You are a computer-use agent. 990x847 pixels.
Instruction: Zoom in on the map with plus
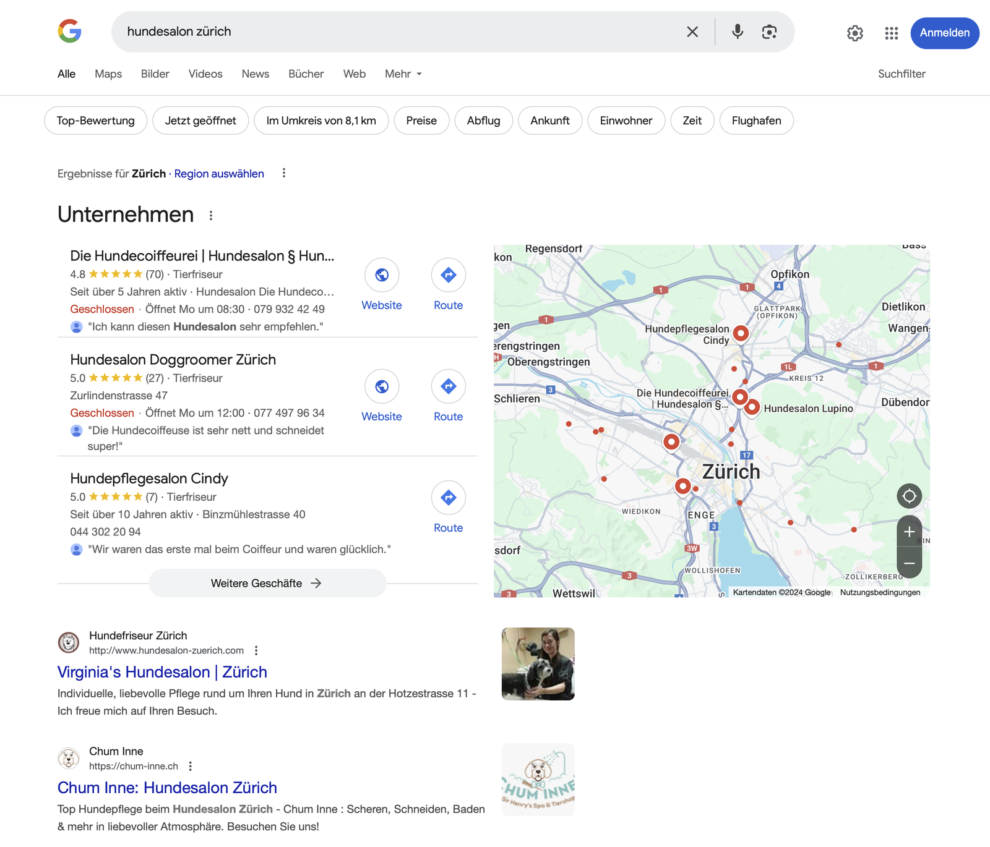[x=910, y=532]
